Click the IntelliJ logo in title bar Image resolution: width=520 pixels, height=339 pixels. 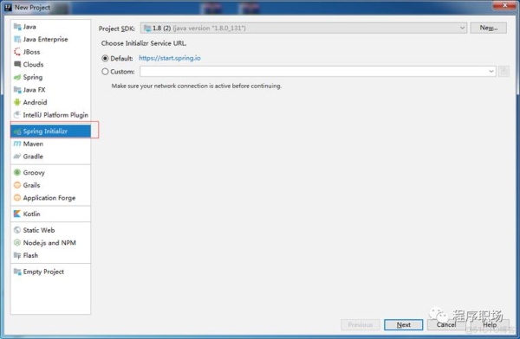click(8, 7)
